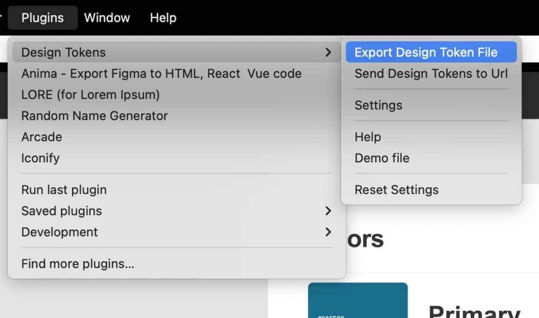Open the Window menu

click(x=107, y=18)
